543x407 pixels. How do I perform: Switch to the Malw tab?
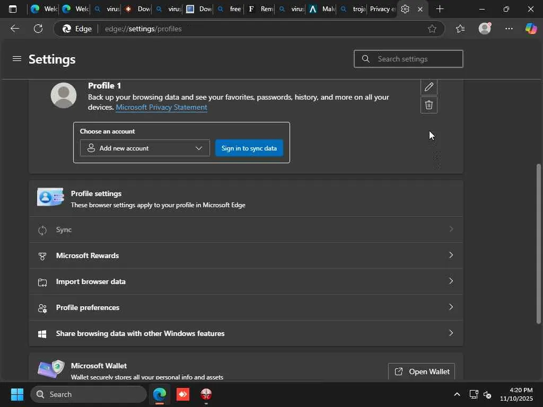pyautogui.click(x=321, y=9)
